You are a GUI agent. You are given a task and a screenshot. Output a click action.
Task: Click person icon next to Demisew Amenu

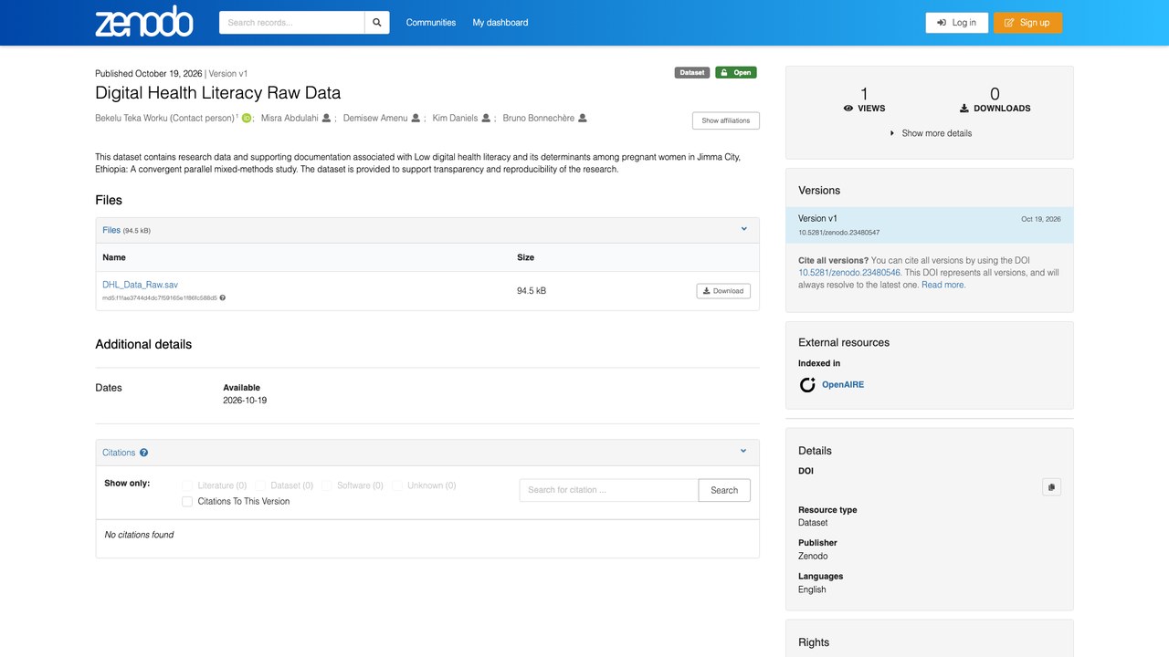416,119
